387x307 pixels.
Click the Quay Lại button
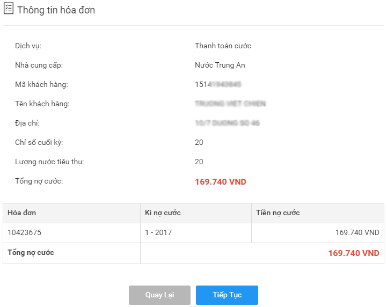click(159, 295)
